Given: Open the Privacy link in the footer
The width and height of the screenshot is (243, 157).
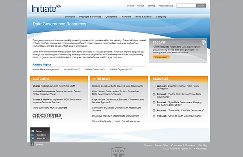Looking at the screenshot, I should tap(148, 145).
